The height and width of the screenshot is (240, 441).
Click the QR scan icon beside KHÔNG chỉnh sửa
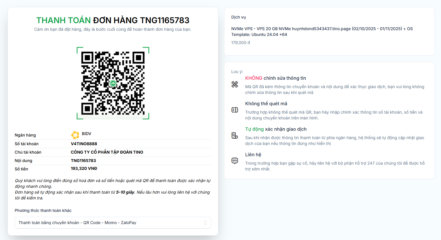[235, 84]
